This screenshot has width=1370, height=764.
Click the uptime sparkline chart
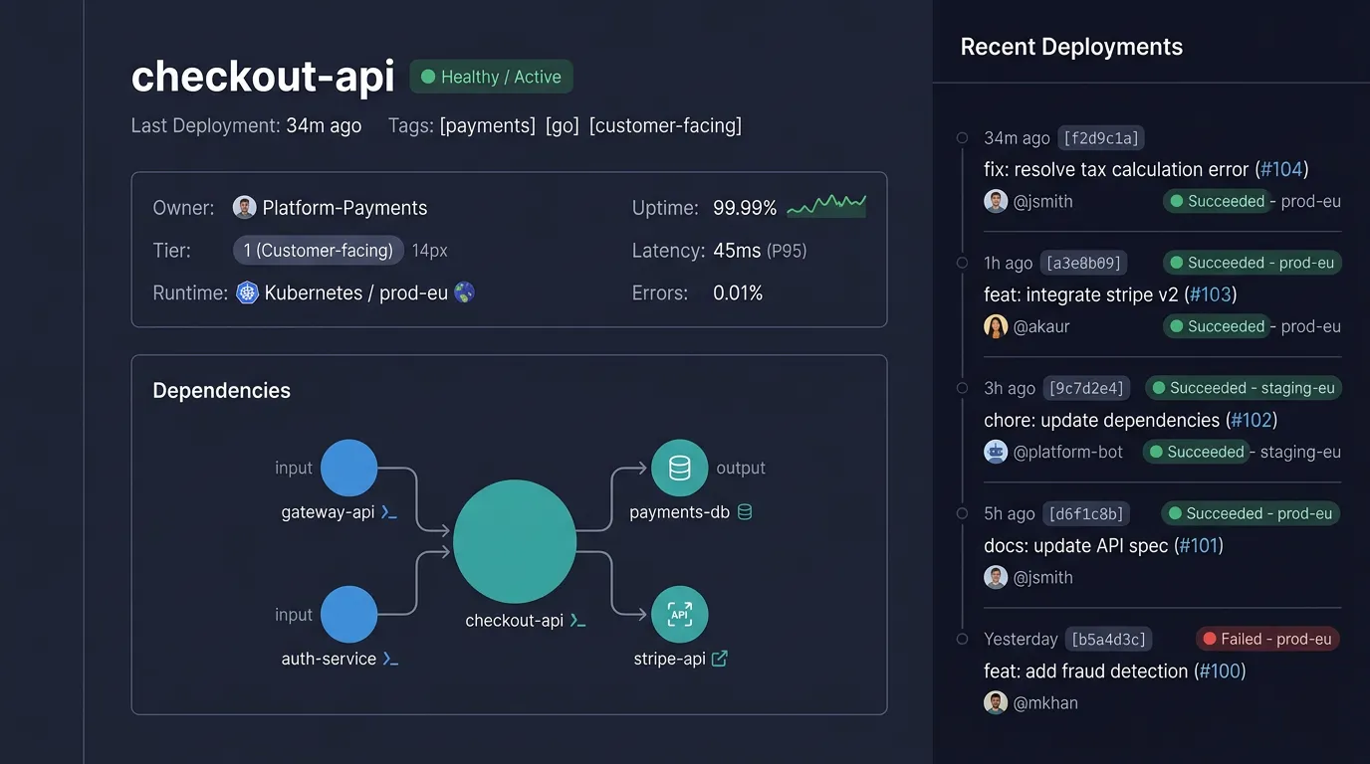click(826, 206)
